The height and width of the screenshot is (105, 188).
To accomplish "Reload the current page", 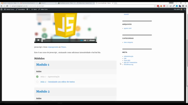I will pos(7,6).
